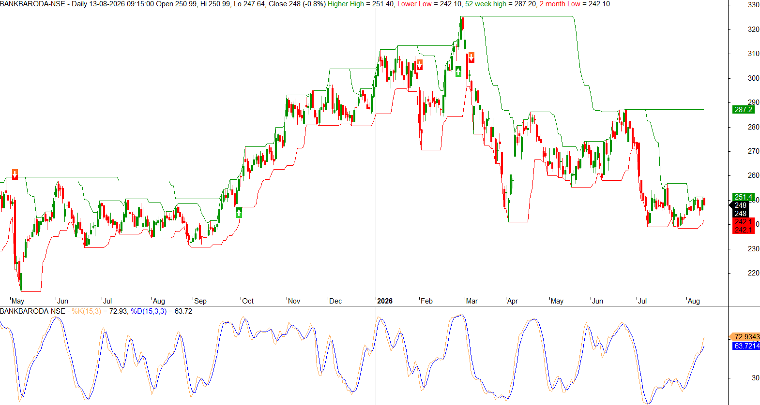Select the blue "%D(15,3,3)" indicator label
The height and width of the screenshot is (405, 760).
coord(149,311)
